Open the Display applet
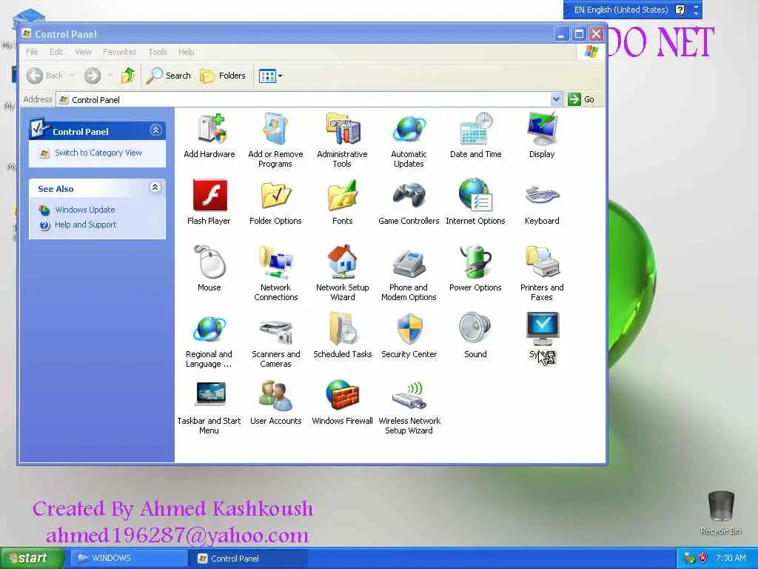The height and width of the screenshot is (569, 758). coord(542,136)
